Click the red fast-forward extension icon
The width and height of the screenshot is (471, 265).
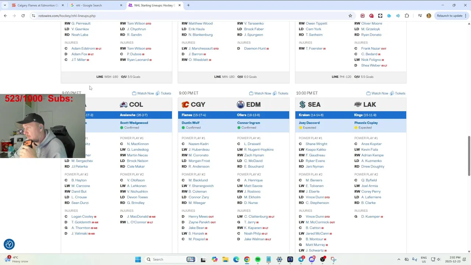[362, 16]
